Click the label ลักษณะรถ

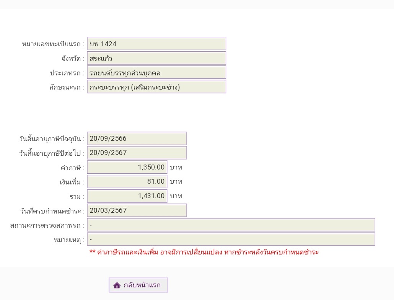pos(67,88)
